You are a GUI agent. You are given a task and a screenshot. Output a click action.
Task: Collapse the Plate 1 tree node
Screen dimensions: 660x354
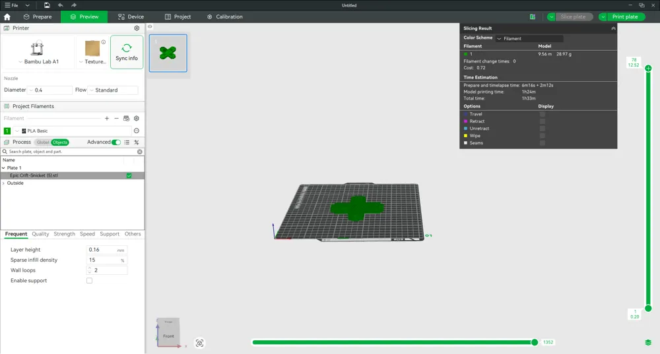[x=3, y=167]
